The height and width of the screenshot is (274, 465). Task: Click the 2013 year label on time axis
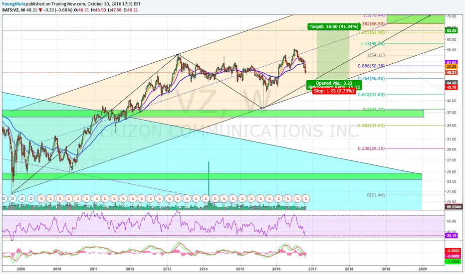167,269
